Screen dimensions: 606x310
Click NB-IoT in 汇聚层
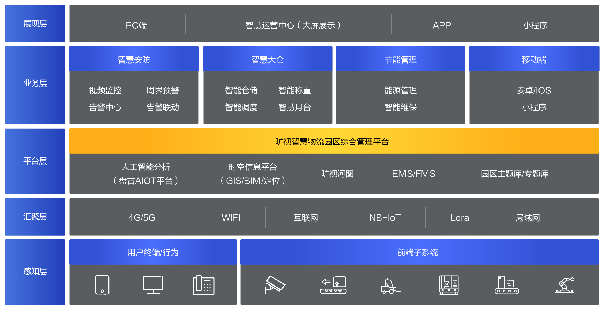[385, 218]
